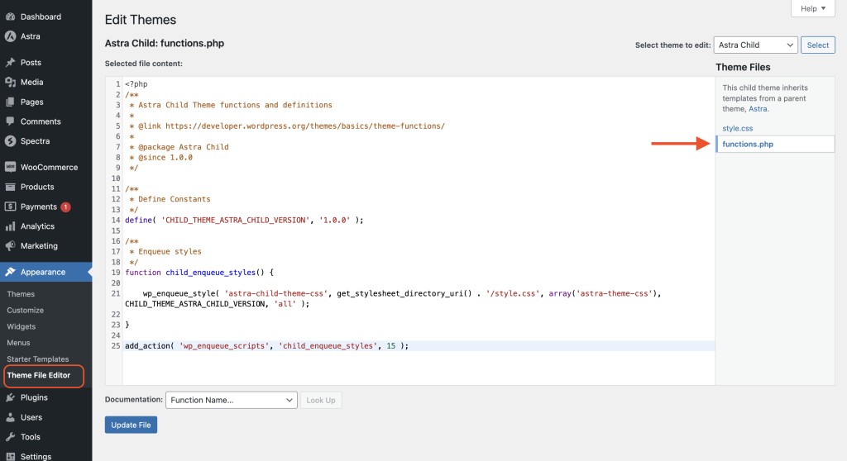847x461 pixels.
Task: Click the function child_enqueue_styles line
Action: click(199, 273)
